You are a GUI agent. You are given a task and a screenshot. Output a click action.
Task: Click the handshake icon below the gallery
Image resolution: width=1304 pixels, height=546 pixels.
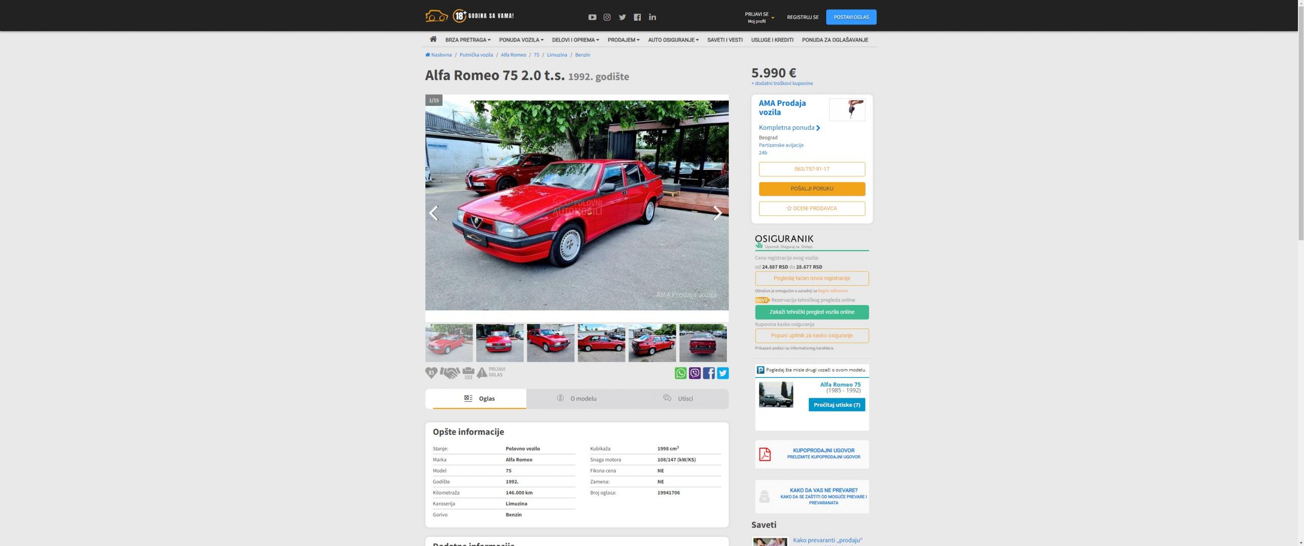(x=450, y=373)
